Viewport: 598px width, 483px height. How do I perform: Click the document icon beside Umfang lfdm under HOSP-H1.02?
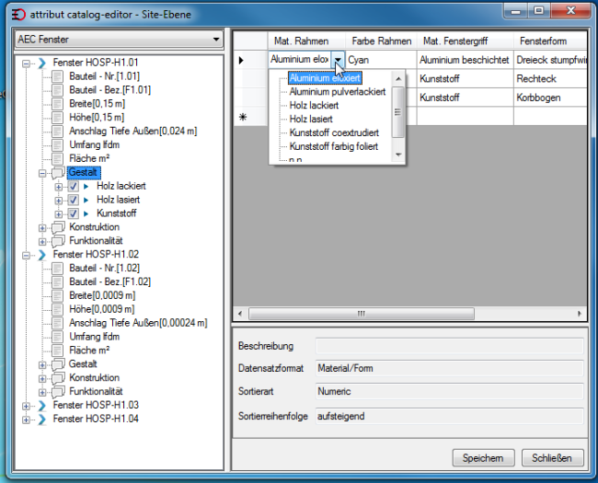(x=57, y=337)
